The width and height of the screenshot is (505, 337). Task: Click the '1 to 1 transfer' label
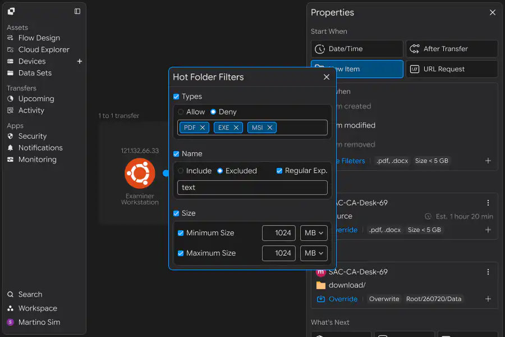[x=119, y=116]
